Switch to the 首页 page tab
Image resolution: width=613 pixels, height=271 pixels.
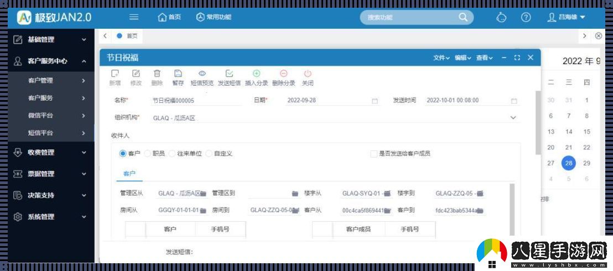(127, 36)
